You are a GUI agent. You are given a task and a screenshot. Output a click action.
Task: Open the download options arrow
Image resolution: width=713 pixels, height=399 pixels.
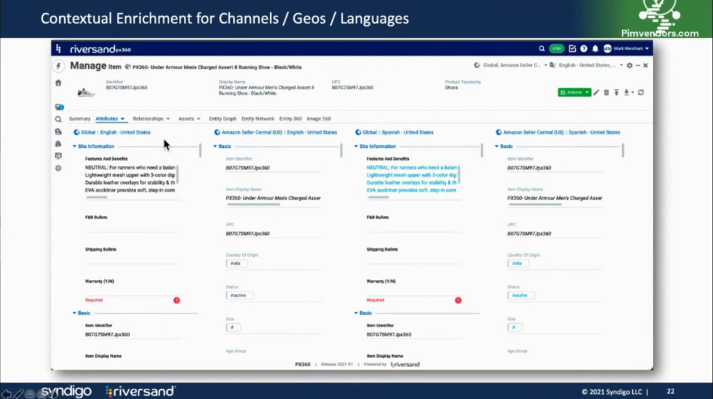point(632,93)
